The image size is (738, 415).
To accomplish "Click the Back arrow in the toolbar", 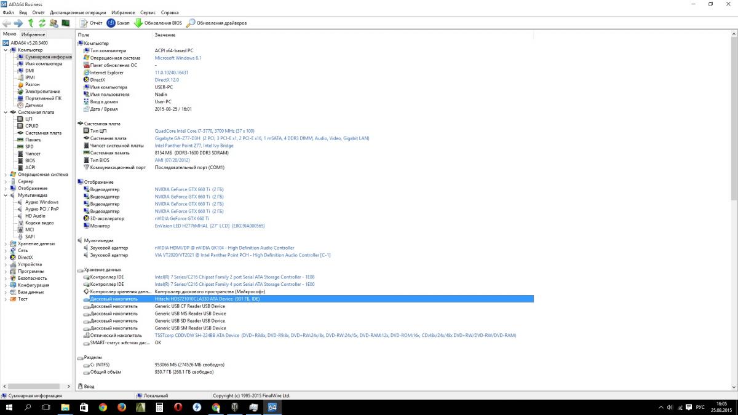I will click(7, 23).
